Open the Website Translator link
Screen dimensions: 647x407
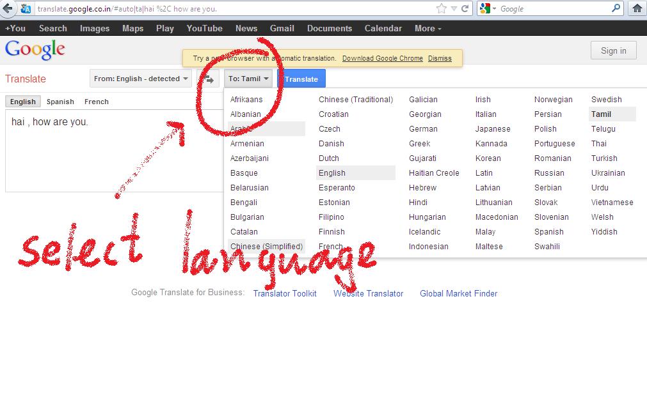[x=368, y=294]
